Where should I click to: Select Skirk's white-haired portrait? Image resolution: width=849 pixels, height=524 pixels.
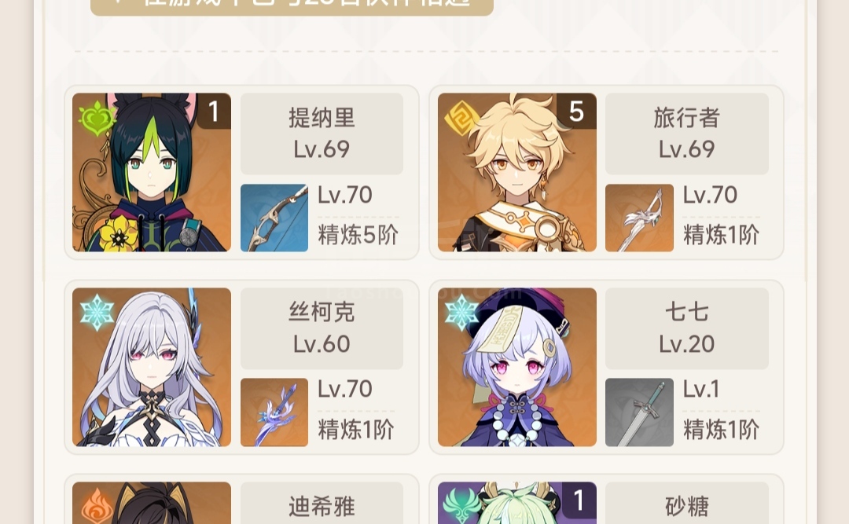tap(152, 367)
